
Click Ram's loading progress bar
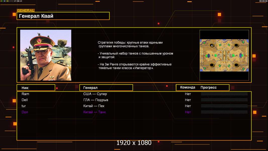coord(224,94)
